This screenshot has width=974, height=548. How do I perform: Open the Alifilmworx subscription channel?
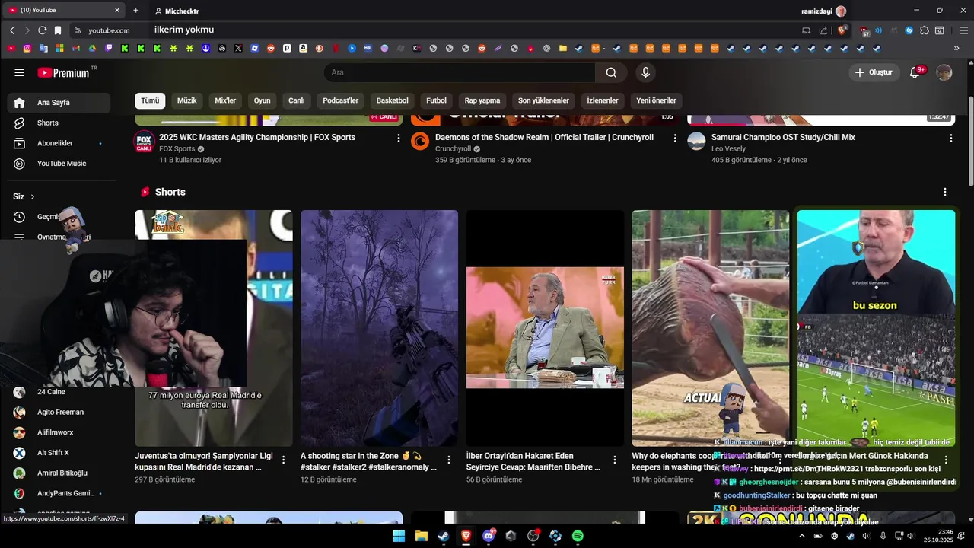tap(59, 432)
